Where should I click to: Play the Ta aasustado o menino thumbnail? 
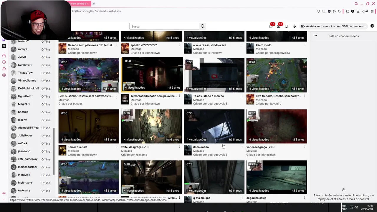point(214,75)
